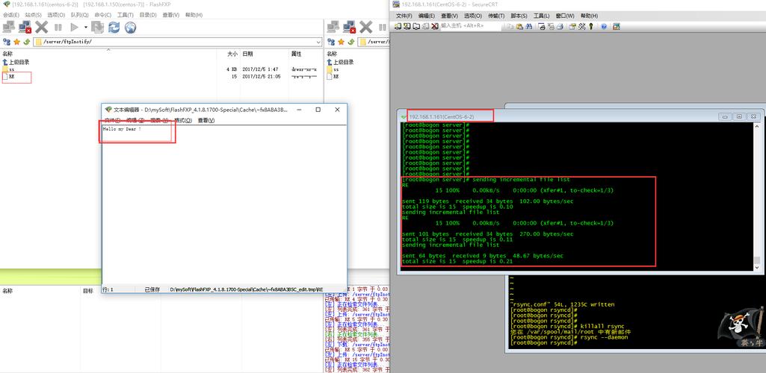Expand the left /server/FtpInotify/ path dropdown

(x=318, y=42)
